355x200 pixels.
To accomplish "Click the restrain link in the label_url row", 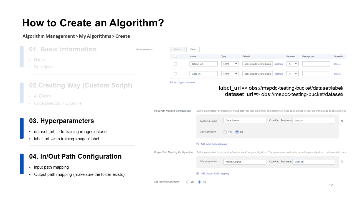I will point(279,74).
